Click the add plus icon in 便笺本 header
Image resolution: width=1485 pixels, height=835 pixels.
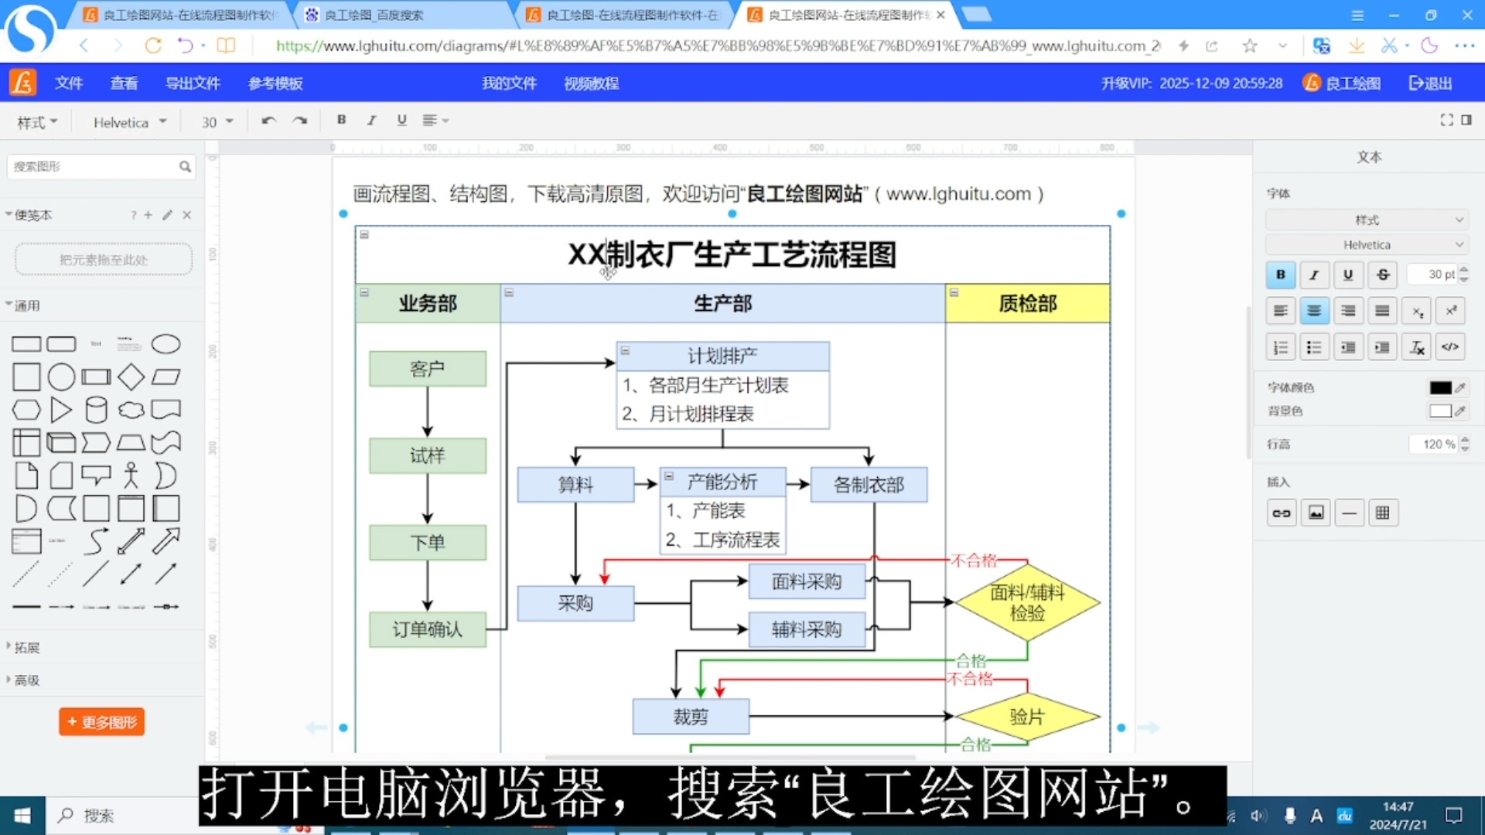point(148,215)
